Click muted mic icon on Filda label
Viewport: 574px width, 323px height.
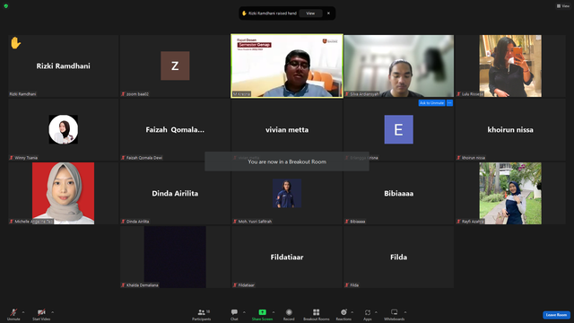(x=347, y=285)
